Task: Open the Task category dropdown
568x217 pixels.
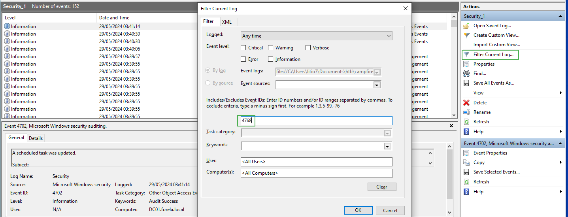Action: [x=387, y=133]
